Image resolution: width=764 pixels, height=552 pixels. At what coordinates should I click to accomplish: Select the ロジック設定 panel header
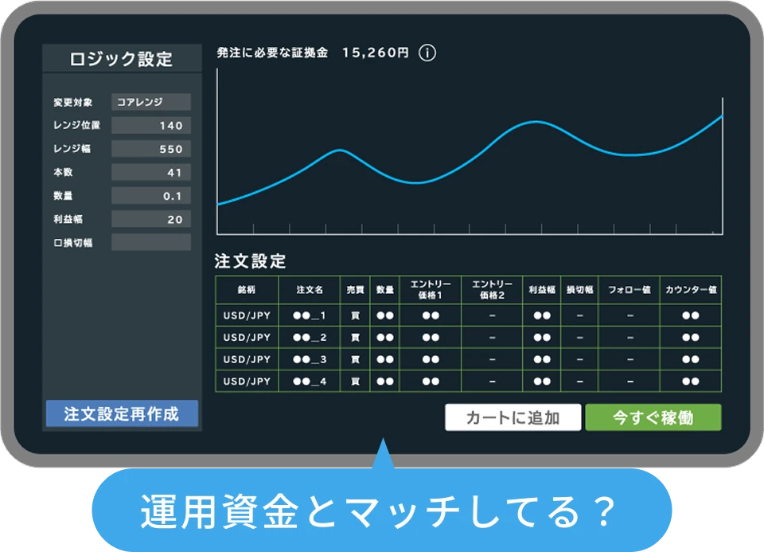122,58
